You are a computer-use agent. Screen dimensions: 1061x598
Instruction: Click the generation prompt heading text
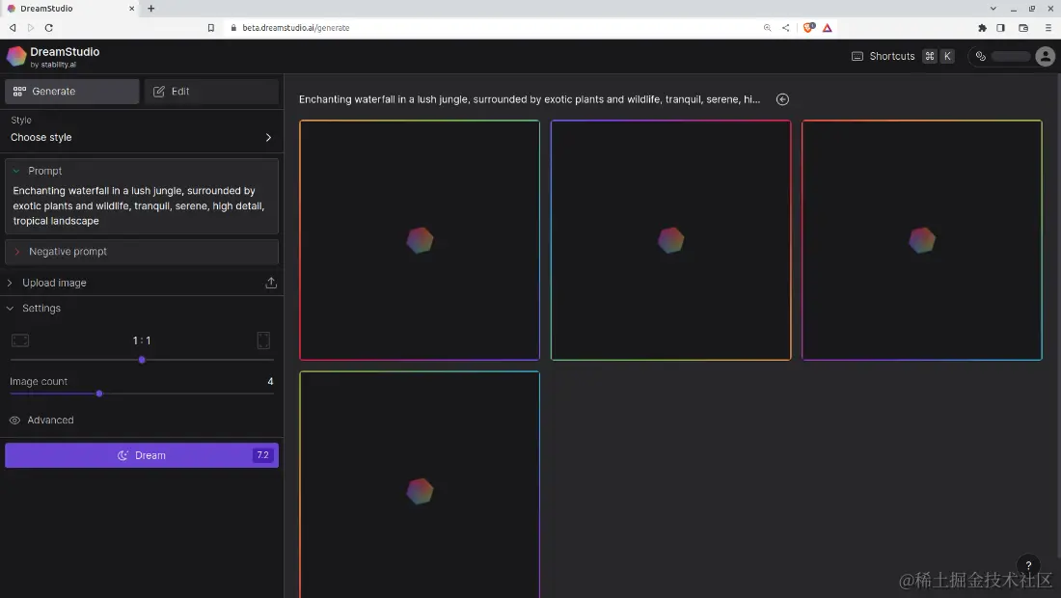(x=530, y=99)
